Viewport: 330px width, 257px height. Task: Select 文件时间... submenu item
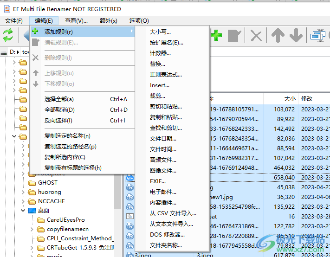[x=172, y=149]
